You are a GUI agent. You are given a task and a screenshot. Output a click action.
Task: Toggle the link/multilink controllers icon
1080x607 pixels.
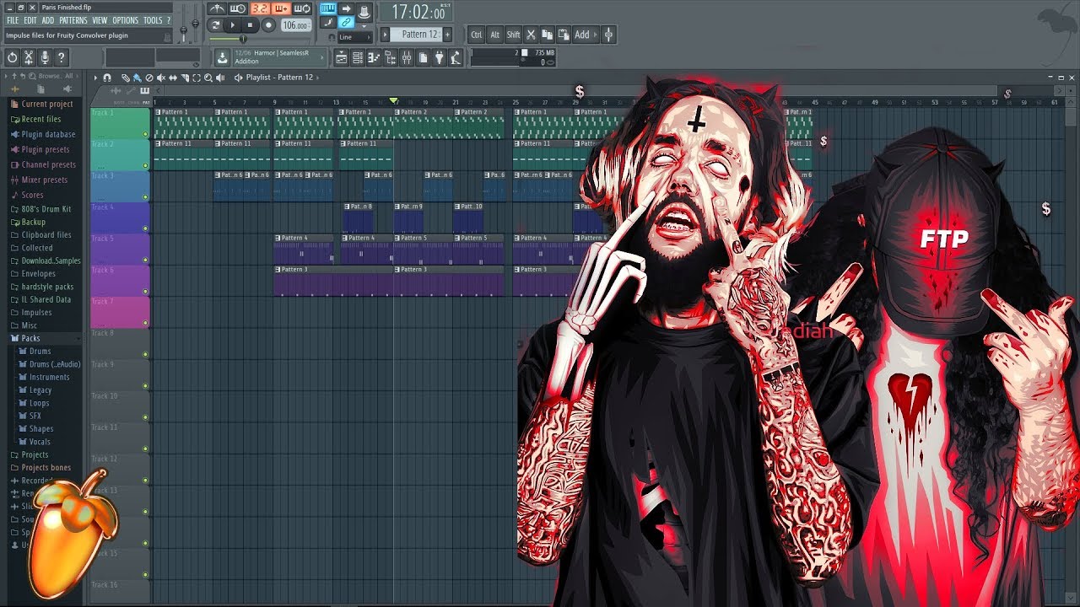(x=346, y=22)
